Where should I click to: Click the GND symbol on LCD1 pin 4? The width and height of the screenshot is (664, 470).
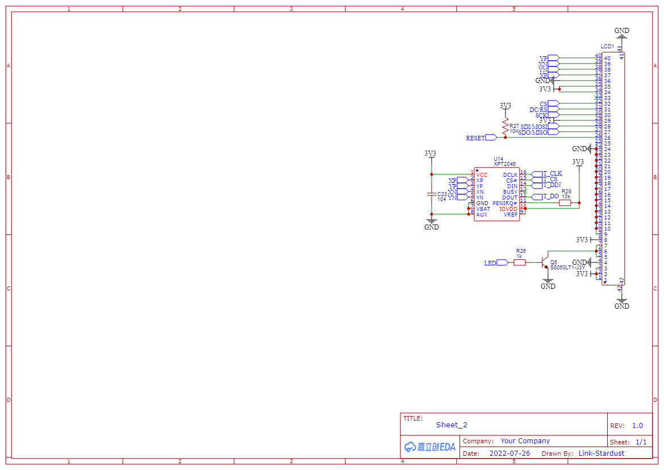click(584, 263)
